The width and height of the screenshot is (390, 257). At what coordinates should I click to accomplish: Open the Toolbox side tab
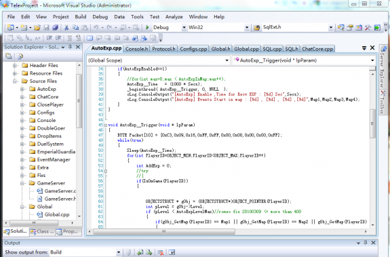(x=383, y=102)
